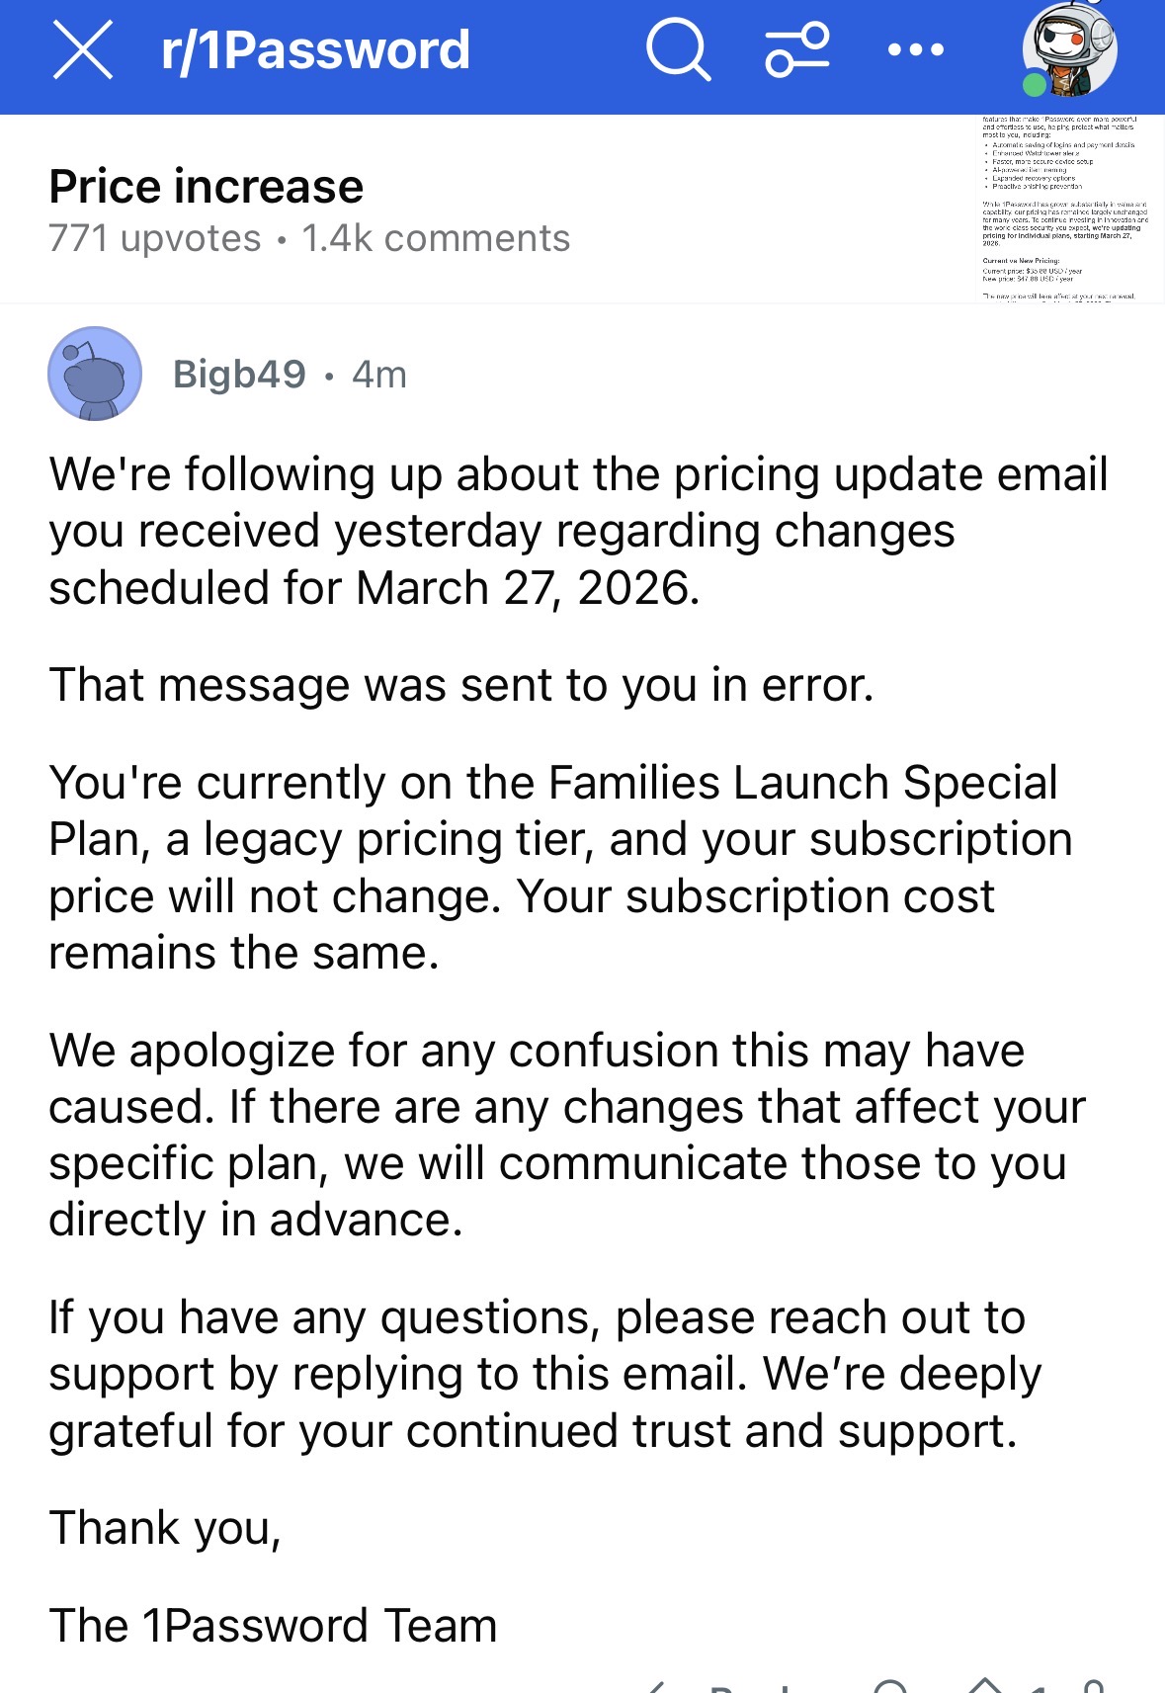
Task: Open search with the magnifier icon
Action: point(678,49)
